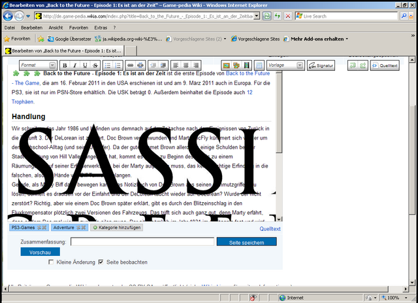Uncheck Seite beobachten checkbox
This screenshot has height=303, width=418.
[101, 262]
